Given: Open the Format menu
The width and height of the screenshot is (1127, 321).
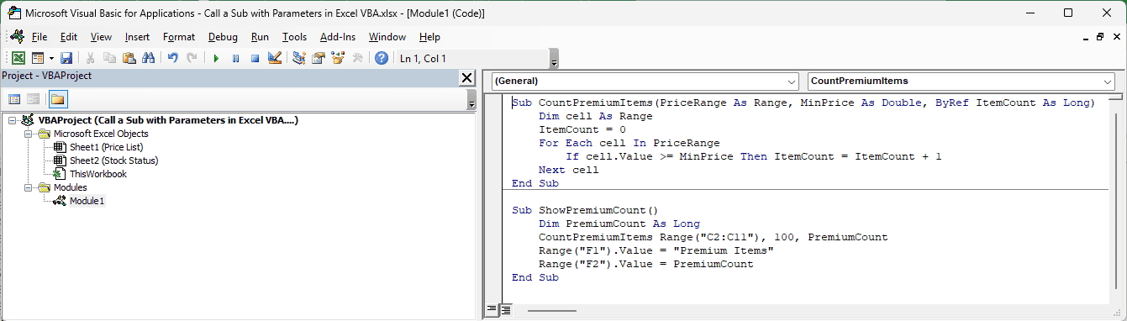Looking at the screenshot, I should coord(179,37).
